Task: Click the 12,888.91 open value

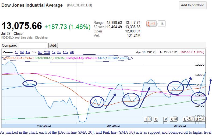Action: click(133, 31)
